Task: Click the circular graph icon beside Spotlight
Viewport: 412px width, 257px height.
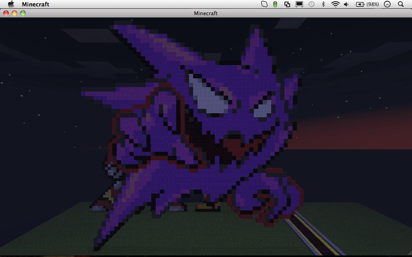Action: coord(387,4)
